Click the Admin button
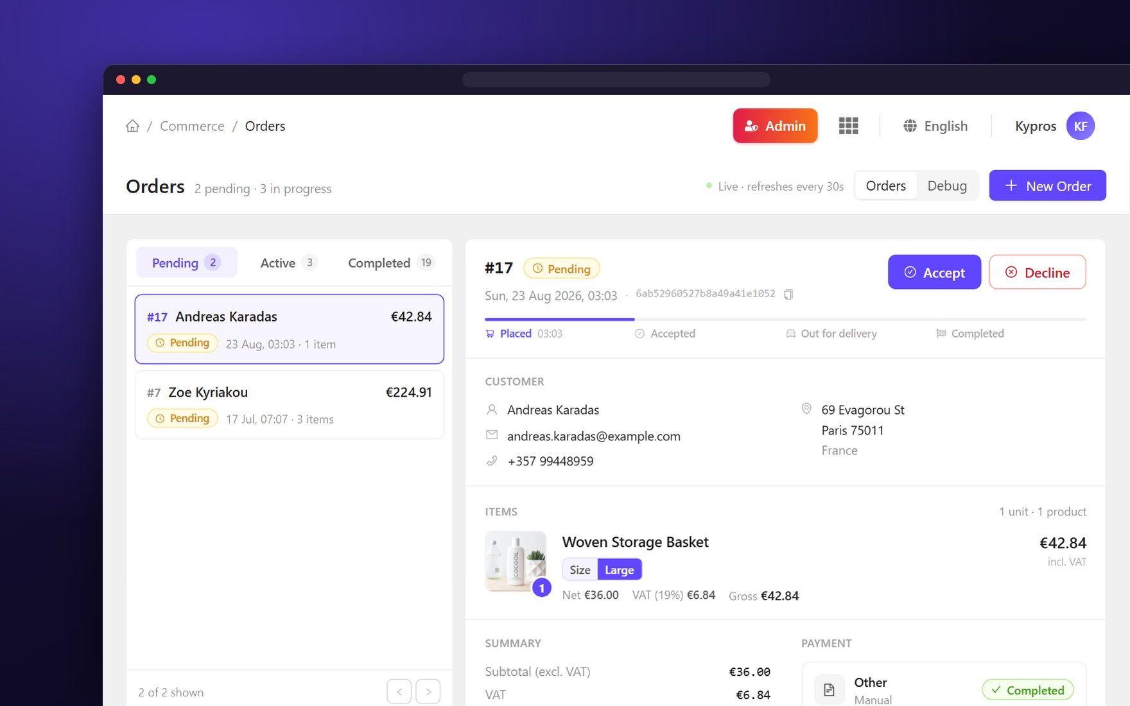The height and width of the screenshot is (706, 1130). pos(775,126)
